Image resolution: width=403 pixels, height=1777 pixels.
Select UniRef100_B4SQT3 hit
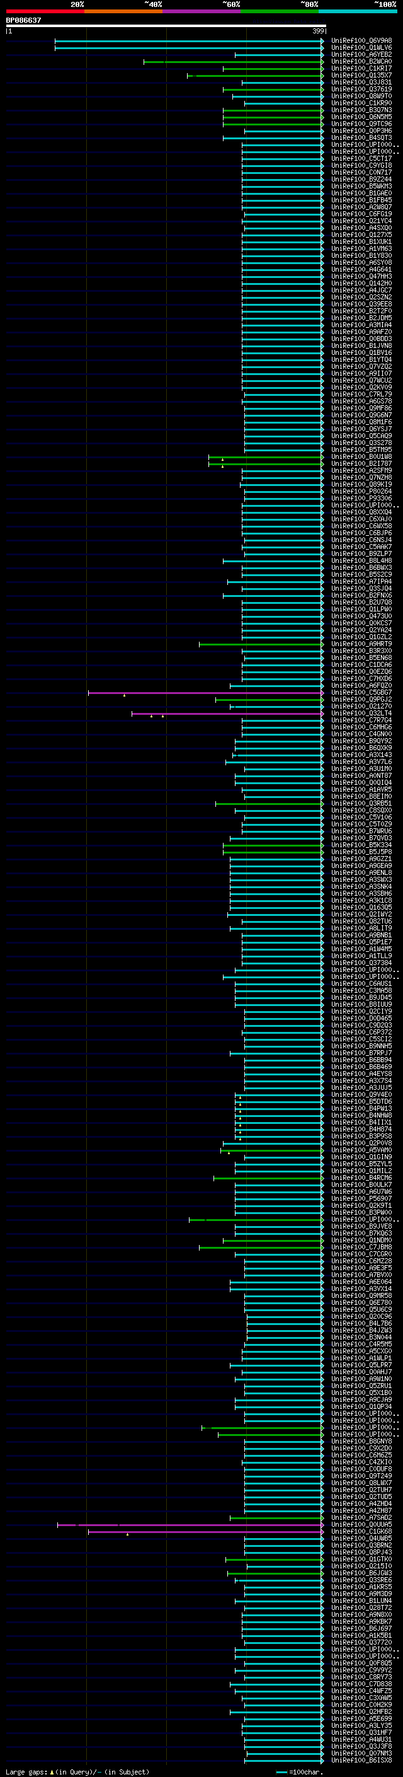tap(361, 137)
